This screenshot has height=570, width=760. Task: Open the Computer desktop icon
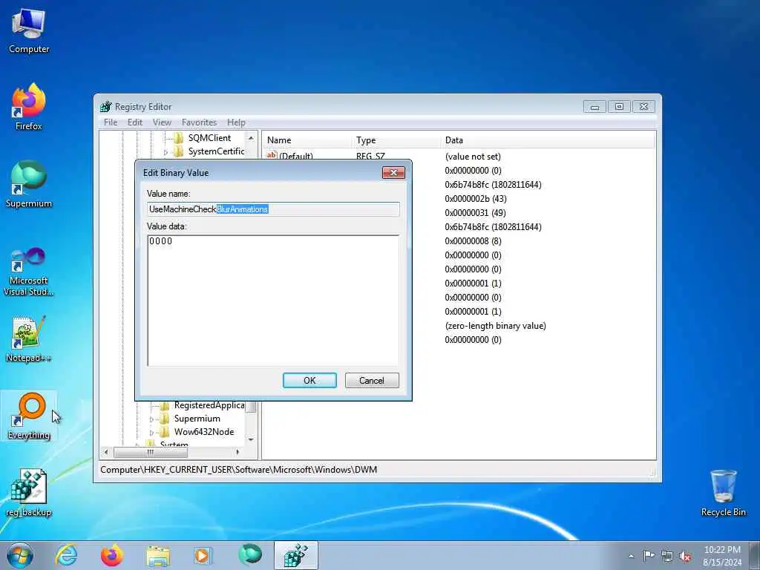(29, 30)
